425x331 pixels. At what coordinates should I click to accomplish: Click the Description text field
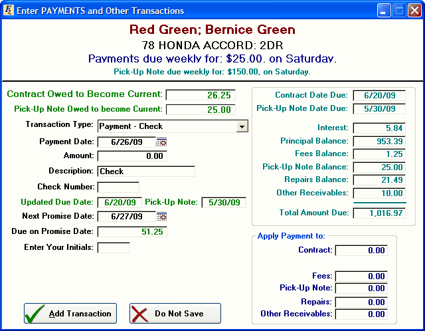(145, 171)
